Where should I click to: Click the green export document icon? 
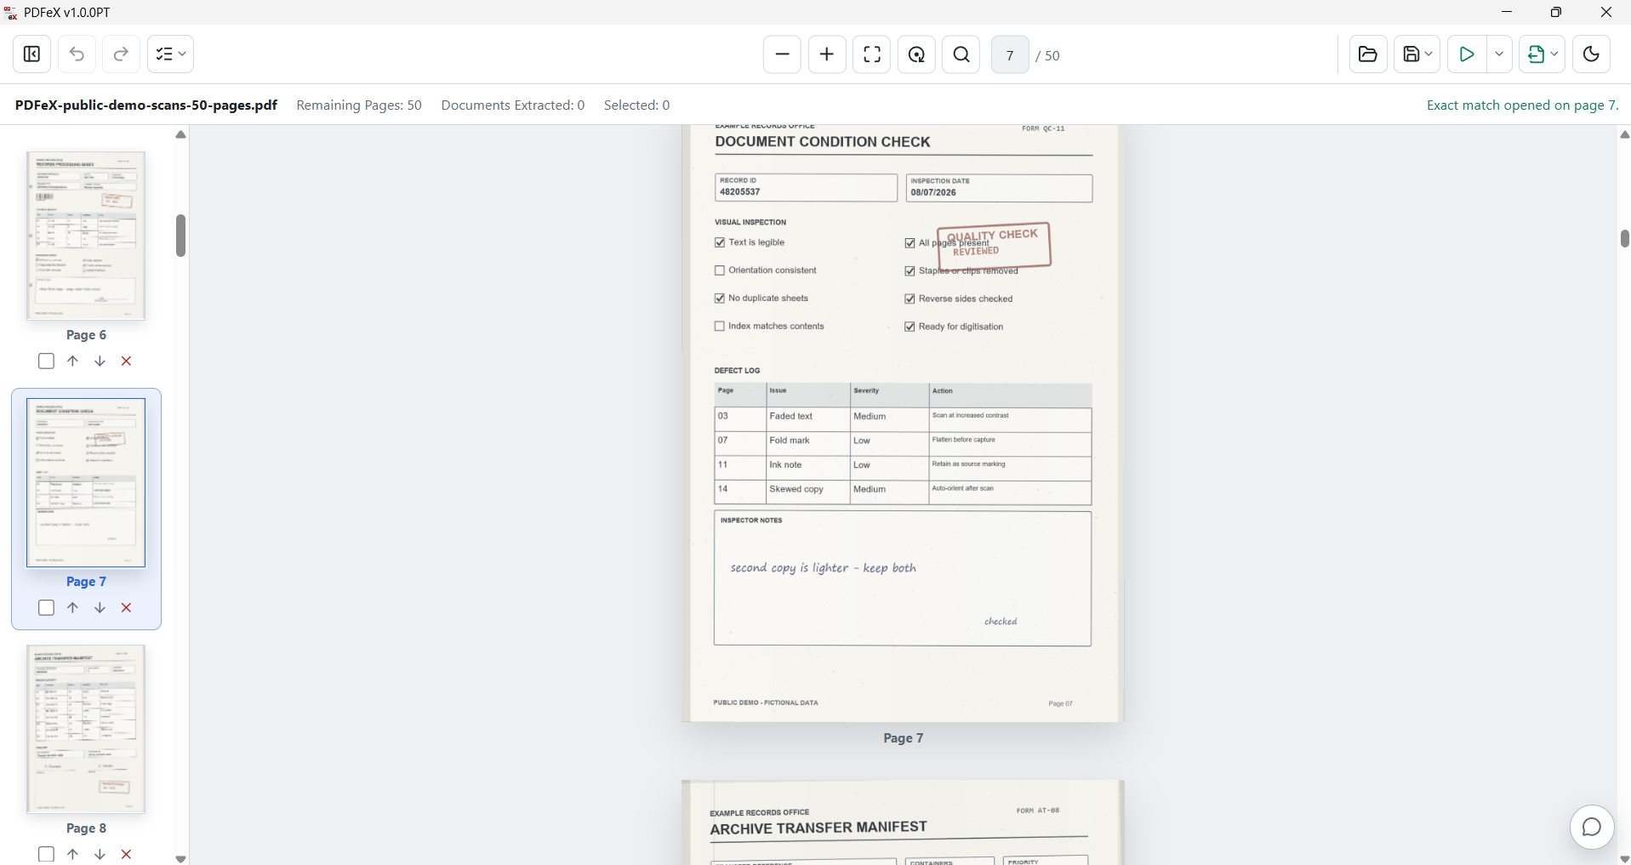pos(1536,54)
